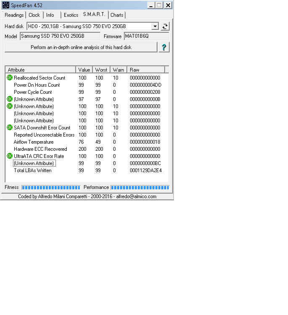Click the Performance progress bar
The height and width of the screenshot is (315, 288).
pyautogui.click(x=140, y=188)
